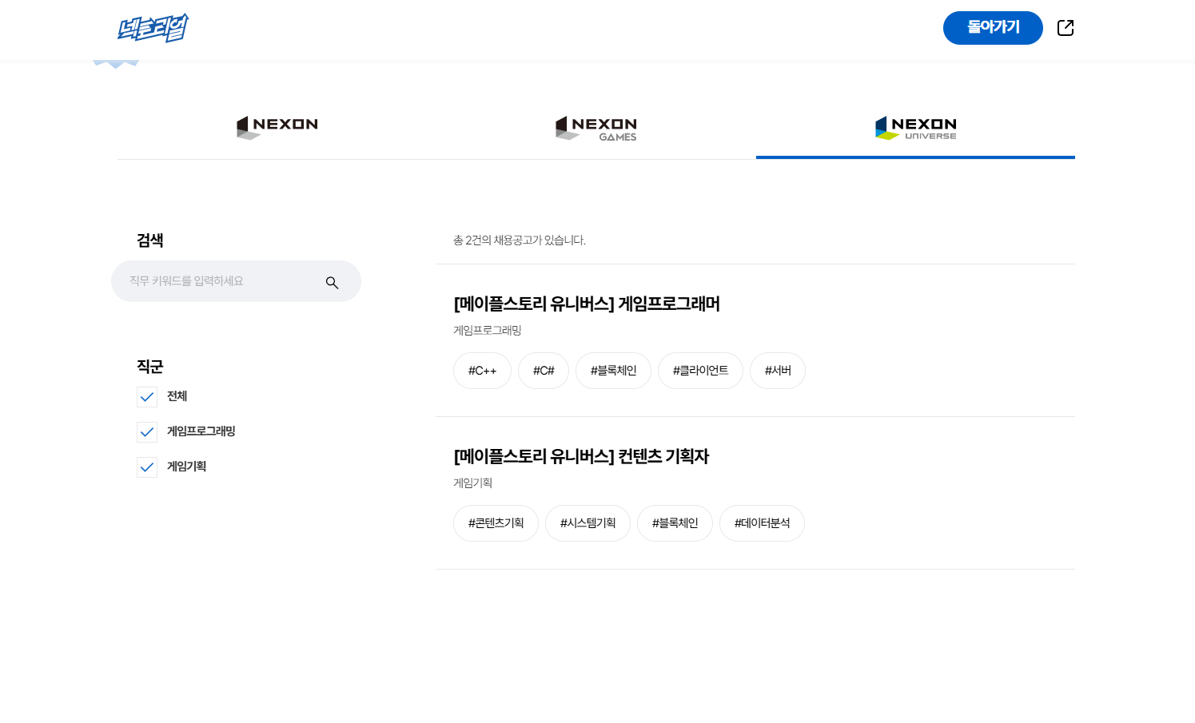Click the 검색 section heading
This screenshot has height=723, width=1195.
(150, 240)
